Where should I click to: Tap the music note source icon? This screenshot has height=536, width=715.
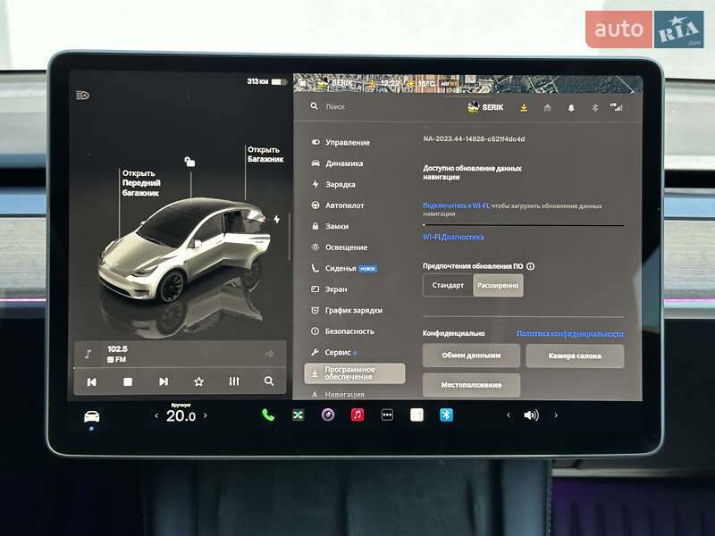88,354
